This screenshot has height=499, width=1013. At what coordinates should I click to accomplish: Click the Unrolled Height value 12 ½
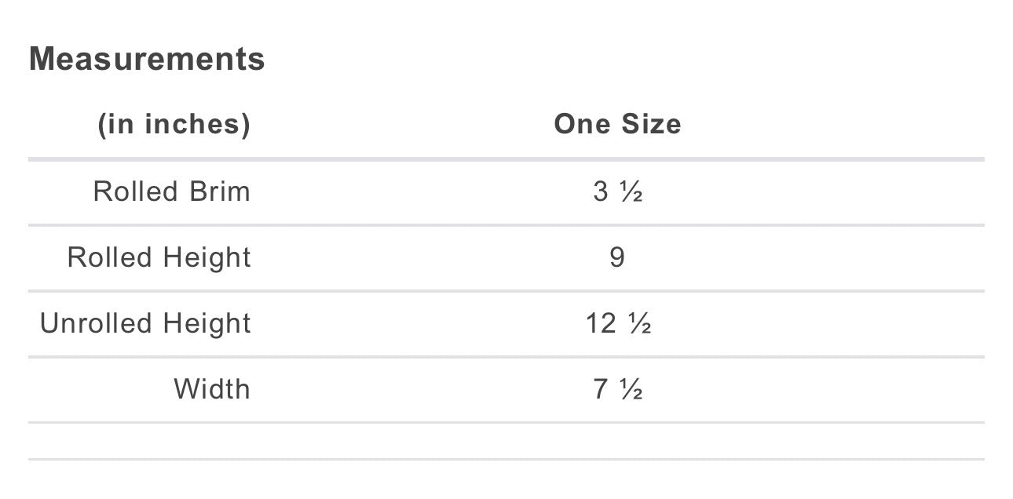(617, 323)
